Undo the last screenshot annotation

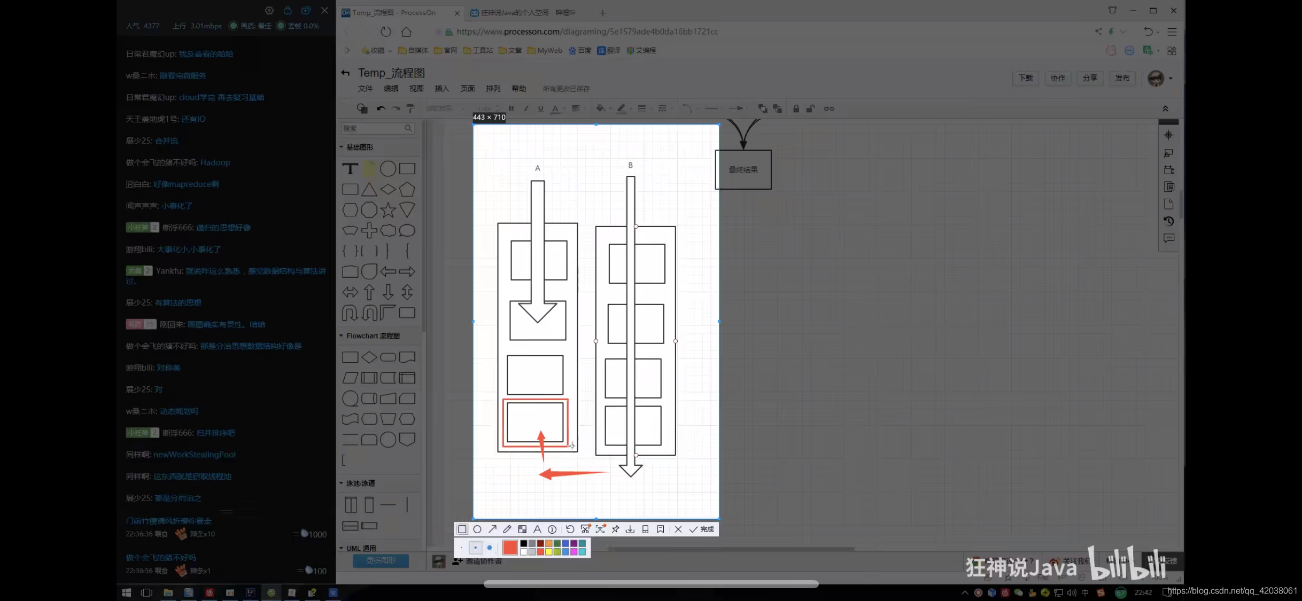[570, 529]
